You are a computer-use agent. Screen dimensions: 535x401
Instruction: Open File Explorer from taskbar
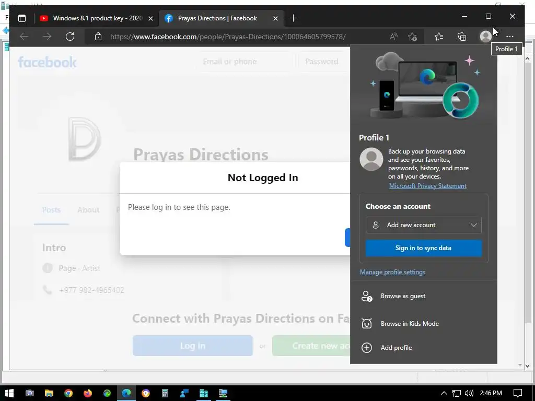[x=49, y=393]
